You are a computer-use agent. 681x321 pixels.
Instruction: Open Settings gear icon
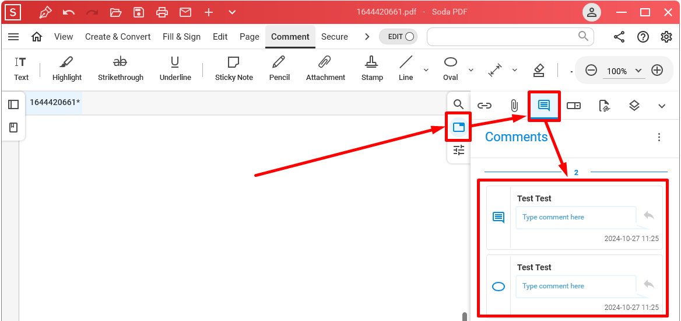(x=666, y=37)
